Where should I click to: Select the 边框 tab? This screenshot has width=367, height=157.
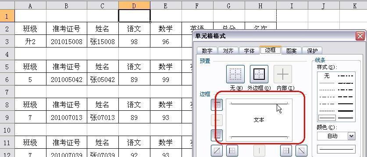pyautogui.click(x=270, y=50)
